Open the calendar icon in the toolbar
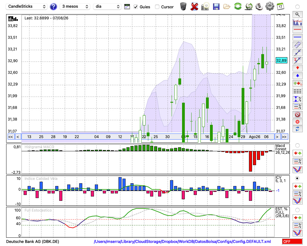This screenshot has width=307, height=246. [x=280, y=6]
